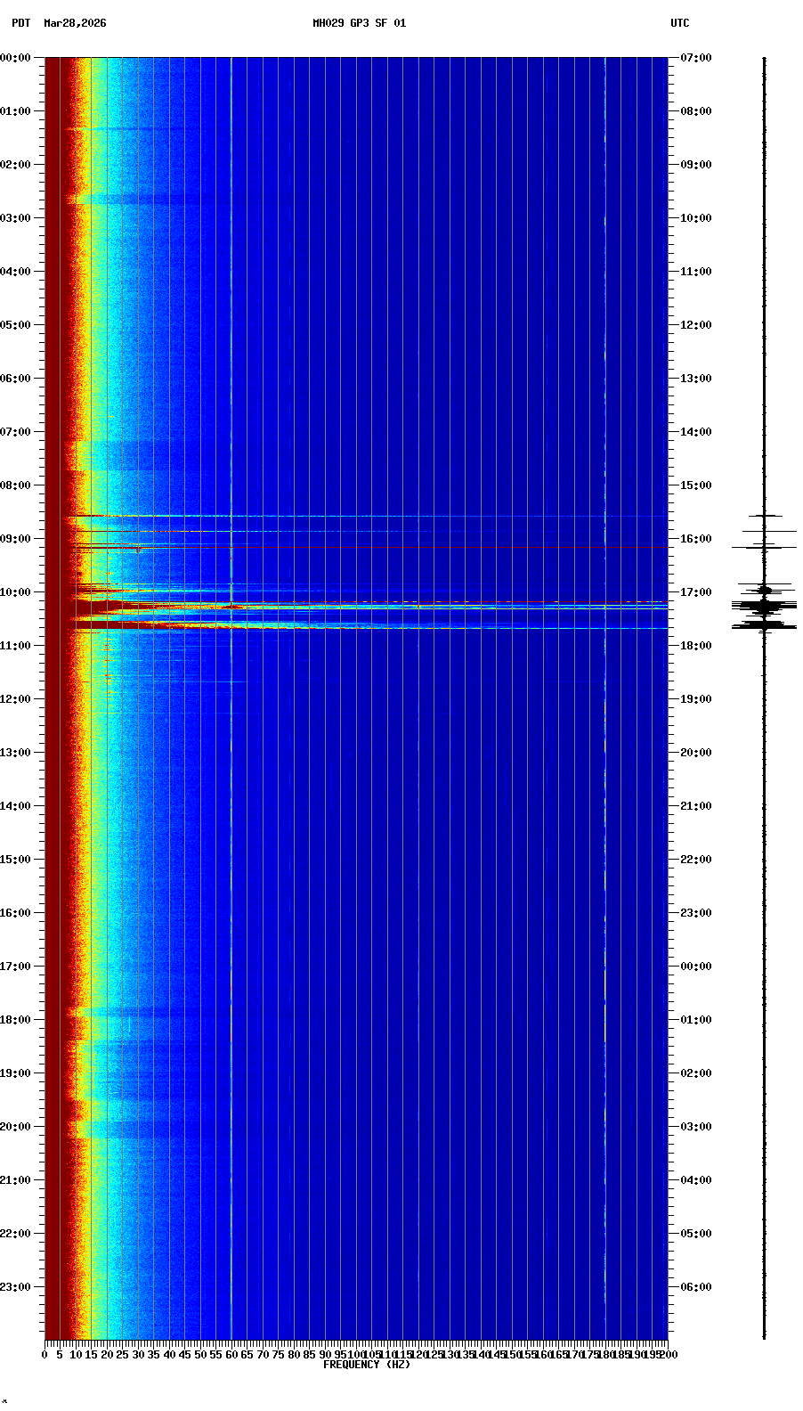Click the '10:00' UTC time label
Screen dimensions: 803x1411
click(696, 218)
